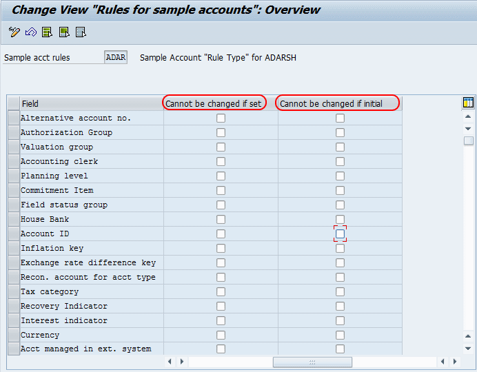Click the Deselect All toolbar icon
477x372 pixels.
coord(81,32)
